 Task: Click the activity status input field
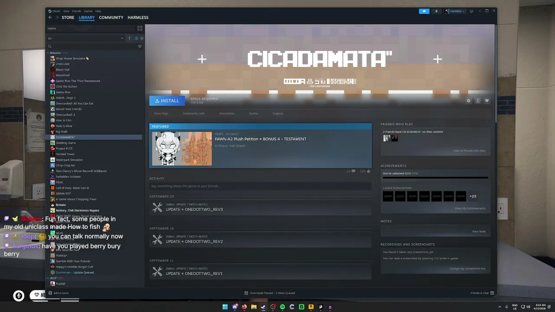(x=260, y=186)
